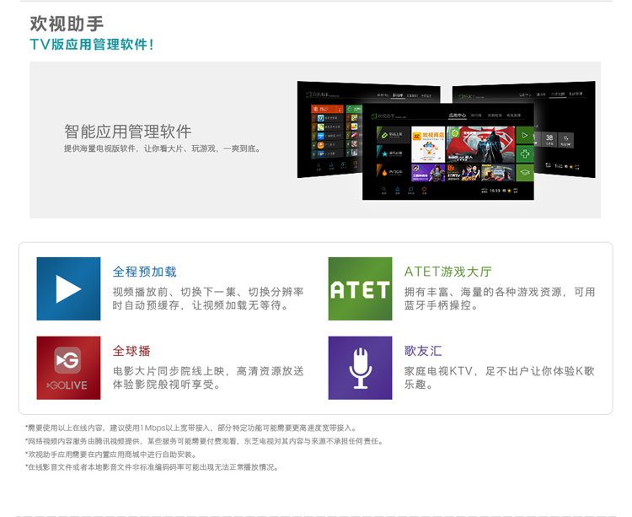Click the footnote about 非标准编码码率 playback

[152, 467]
